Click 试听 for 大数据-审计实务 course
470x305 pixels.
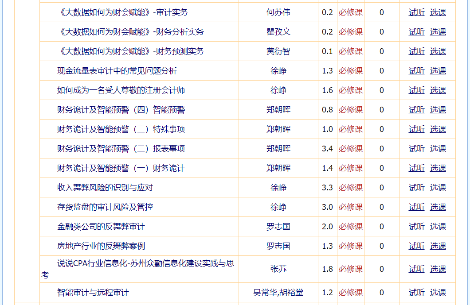pyautogui.click(x=416, y=12)
